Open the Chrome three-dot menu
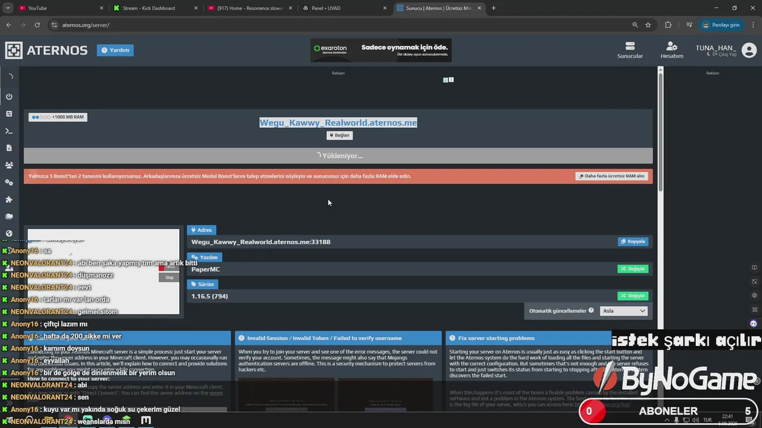 (x=752, y=25)
